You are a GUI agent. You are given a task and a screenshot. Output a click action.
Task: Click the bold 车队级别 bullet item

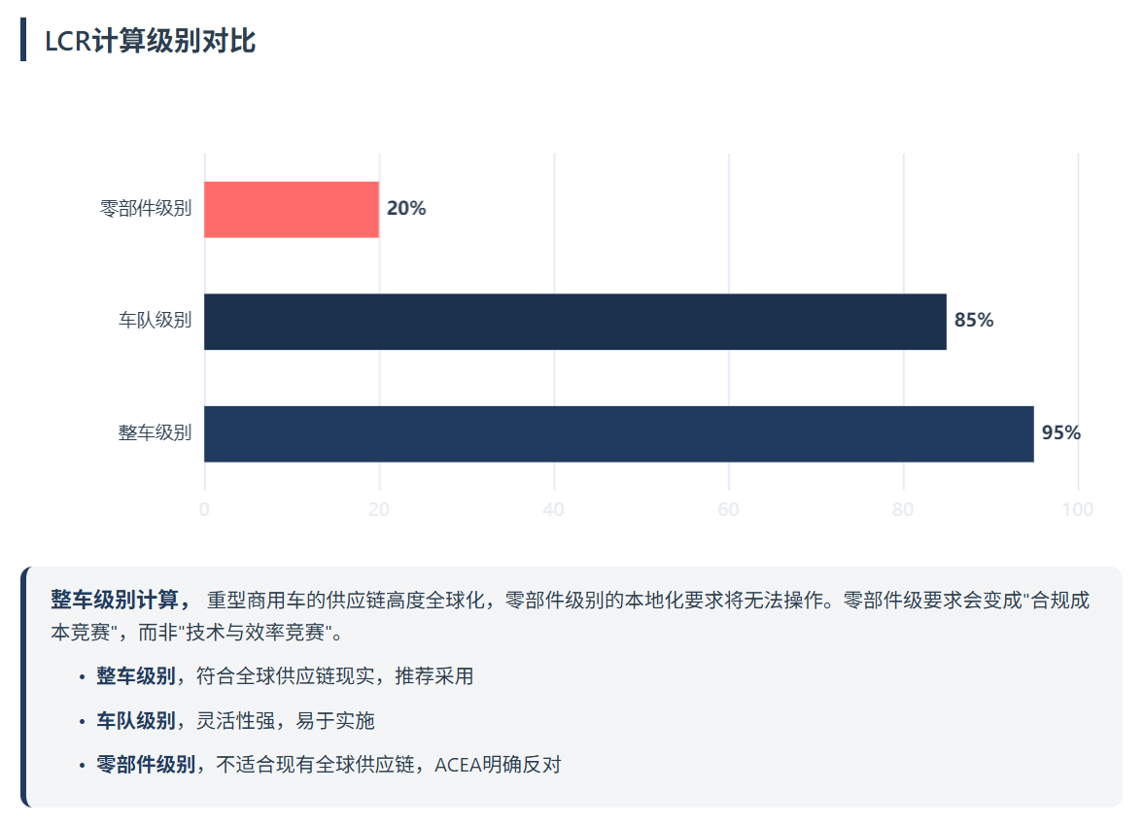135,721
